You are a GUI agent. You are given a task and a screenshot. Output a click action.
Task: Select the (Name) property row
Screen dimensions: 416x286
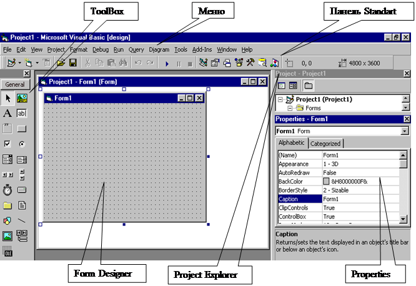pyautogui.click(x=339, y=155)
